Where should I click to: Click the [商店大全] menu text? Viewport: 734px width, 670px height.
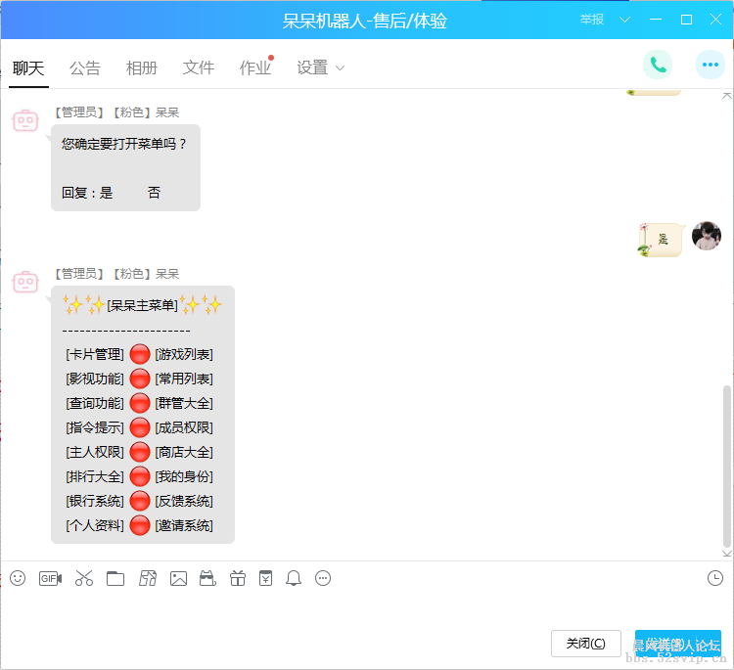[184, 452]
